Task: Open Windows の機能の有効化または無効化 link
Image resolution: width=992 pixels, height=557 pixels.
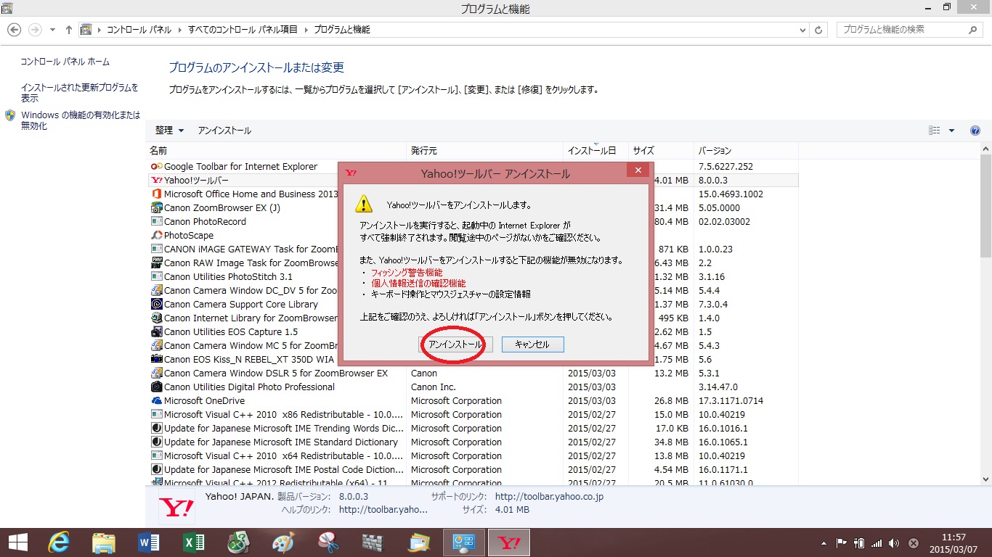Action: coord(81,120)
